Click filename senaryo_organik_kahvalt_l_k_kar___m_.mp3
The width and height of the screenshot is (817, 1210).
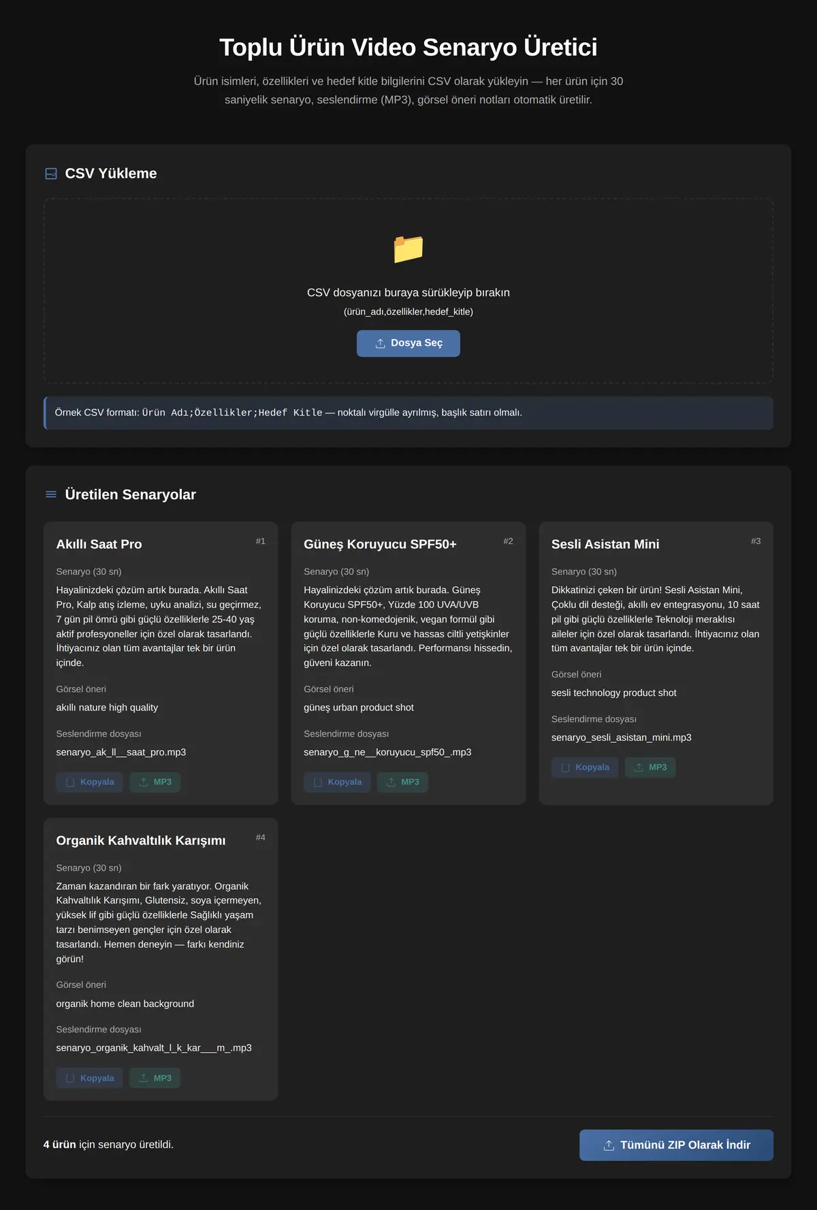pyautogui.click(x=154, y=1048)
